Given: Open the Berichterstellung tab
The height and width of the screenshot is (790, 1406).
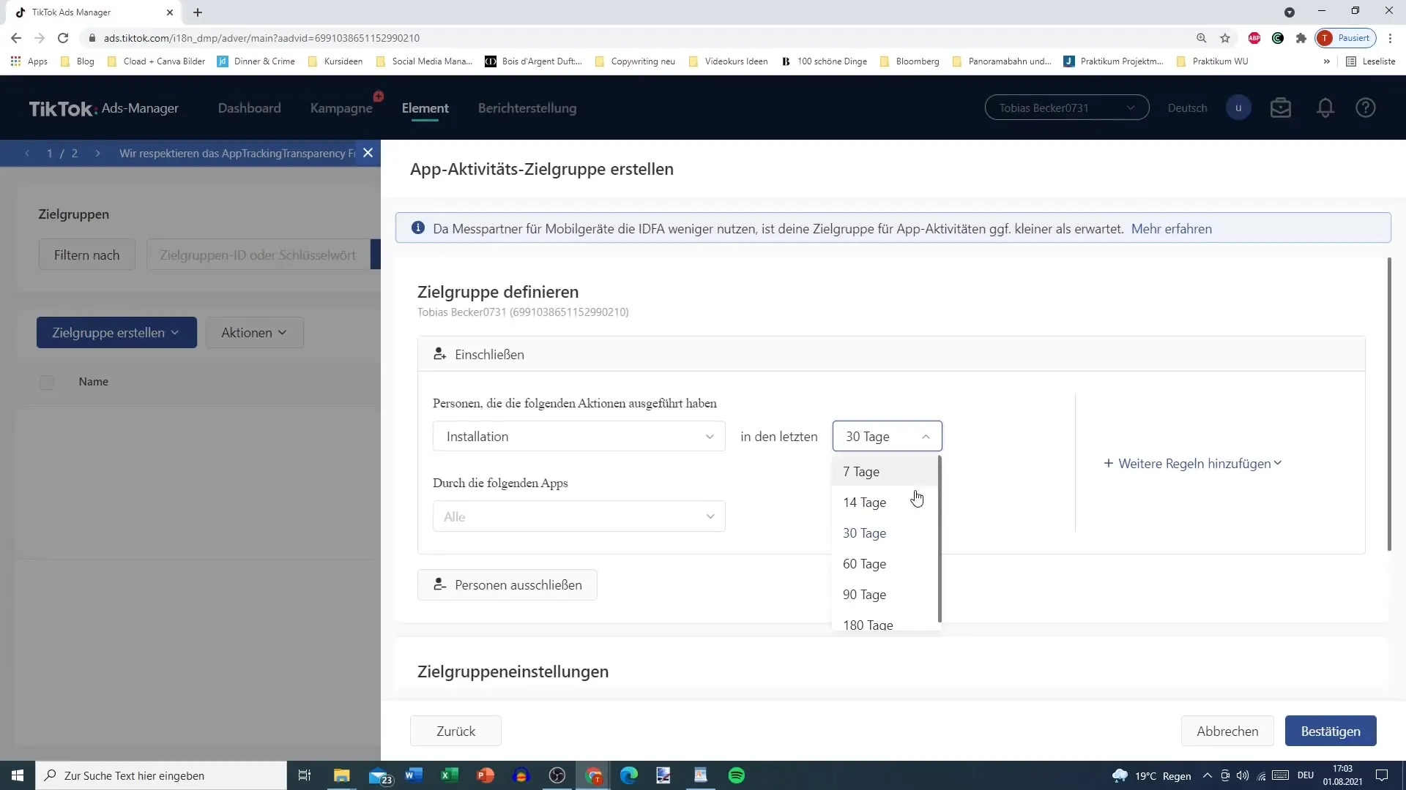Looking at the screenshot, I should coord(527,108).
